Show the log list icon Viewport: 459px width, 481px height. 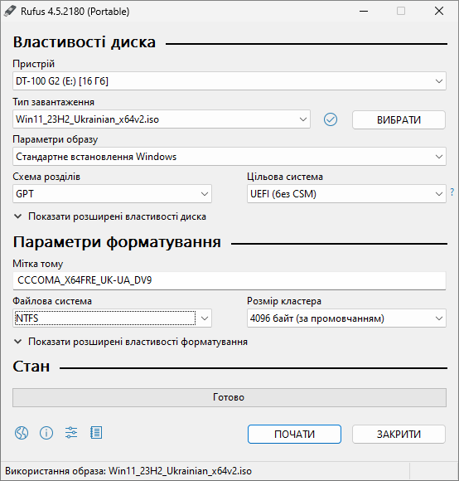96,433
